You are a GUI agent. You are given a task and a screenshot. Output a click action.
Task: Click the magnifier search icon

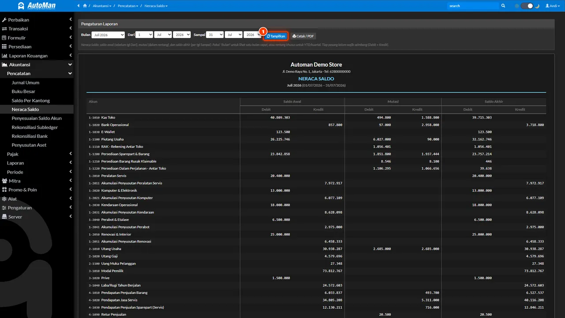pyautogui.click(x=503, y=6)
